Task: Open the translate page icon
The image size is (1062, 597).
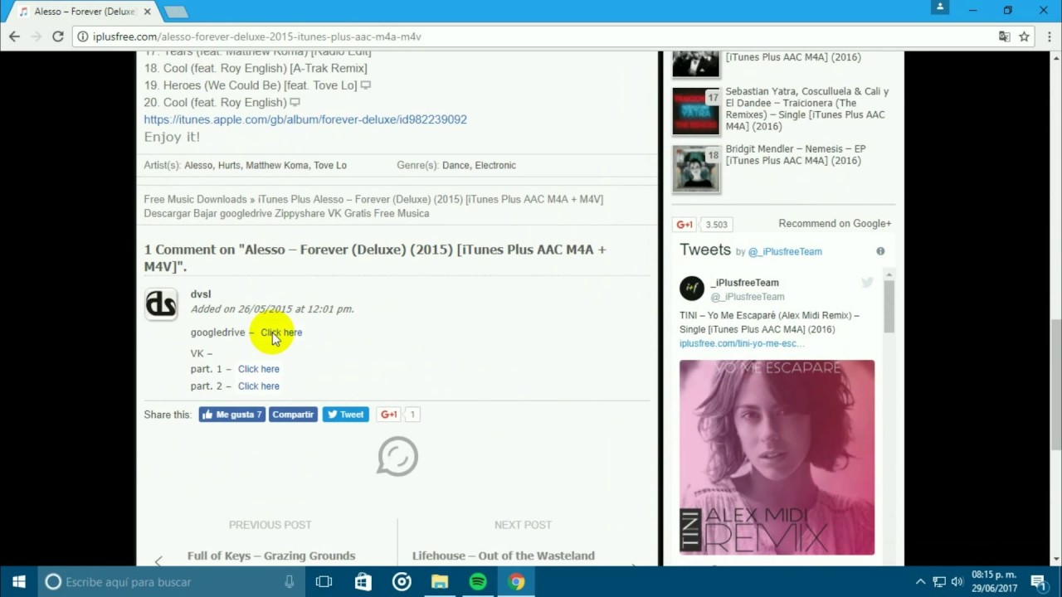Action: 1004,36
